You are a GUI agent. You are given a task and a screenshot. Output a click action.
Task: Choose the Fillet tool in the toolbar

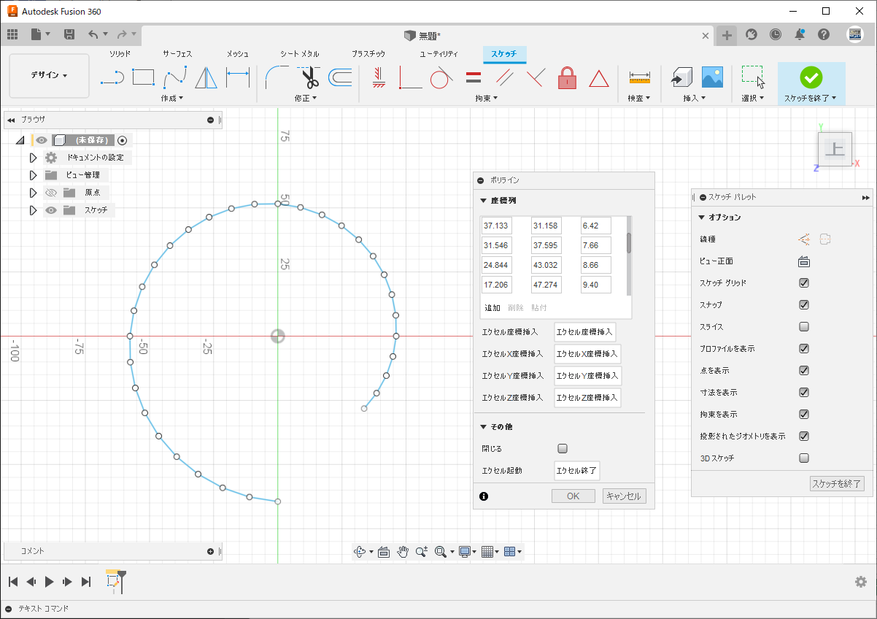pos(277,77)
